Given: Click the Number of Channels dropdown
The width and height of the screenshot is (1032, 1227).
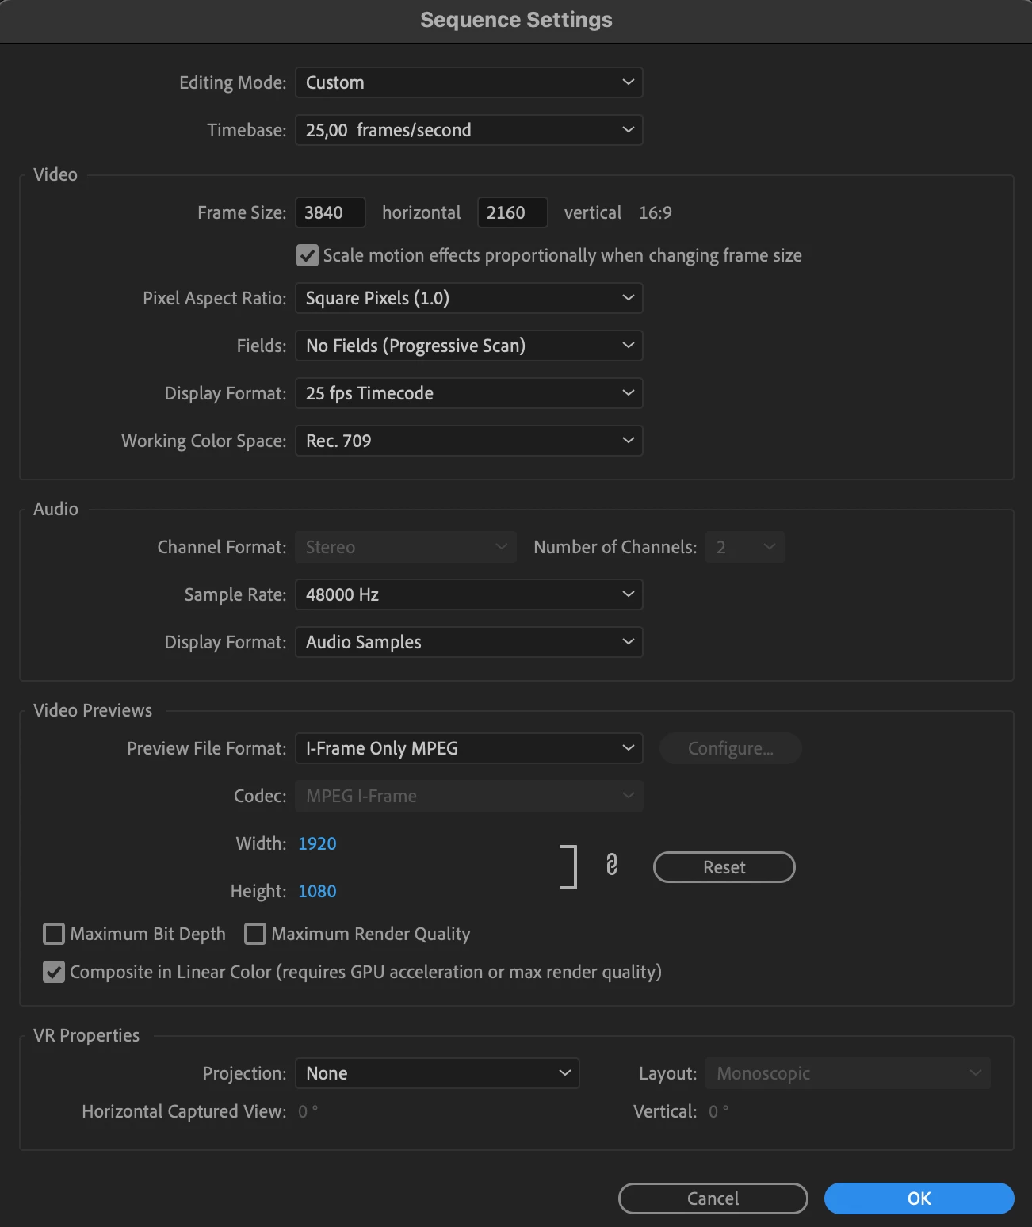Looking at the screenshot, I should pyautogui.click(x=745, y=547).
